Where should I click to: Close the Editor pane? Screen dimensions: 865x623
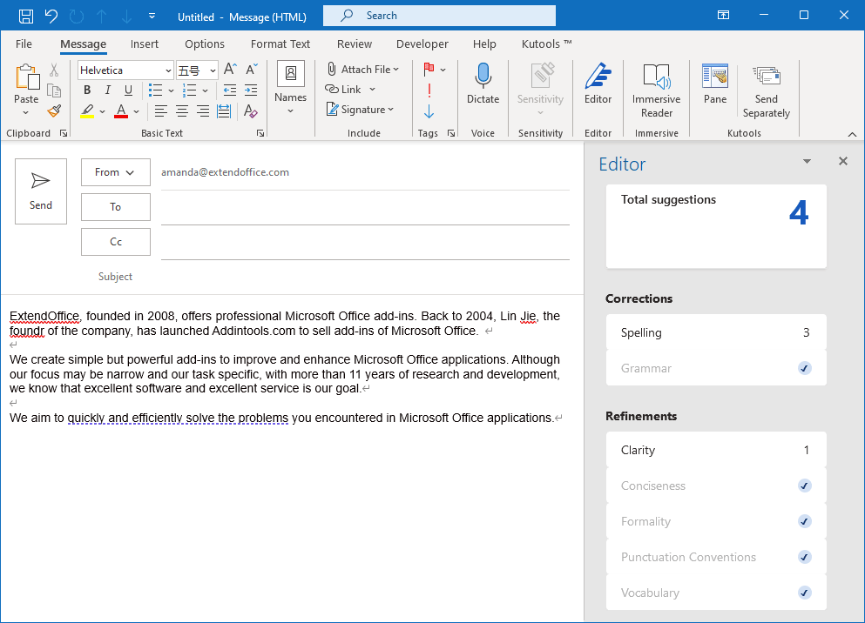coord(843,161)
